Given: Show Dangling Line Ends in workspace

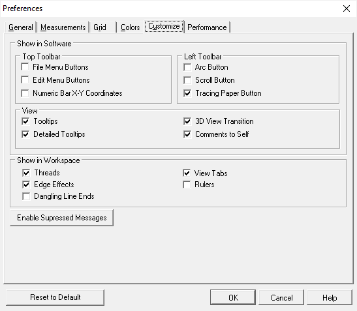Looking at the screenshot, I should click(26, 196).
